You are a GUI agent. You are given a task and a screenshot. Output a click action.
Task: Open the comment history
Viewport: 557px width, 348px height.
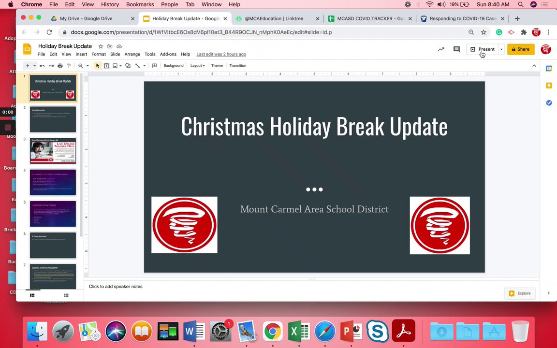coord(457,49)
